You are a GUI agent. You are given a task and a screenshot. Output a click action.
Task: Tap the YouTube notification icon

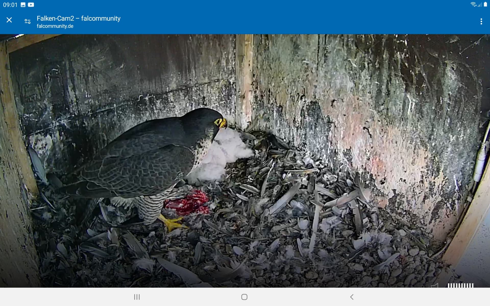click(31, 5)
